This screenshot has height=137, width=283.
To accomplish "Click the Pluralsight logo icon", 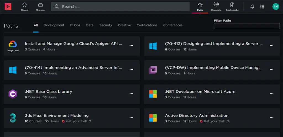I will 8,7.
